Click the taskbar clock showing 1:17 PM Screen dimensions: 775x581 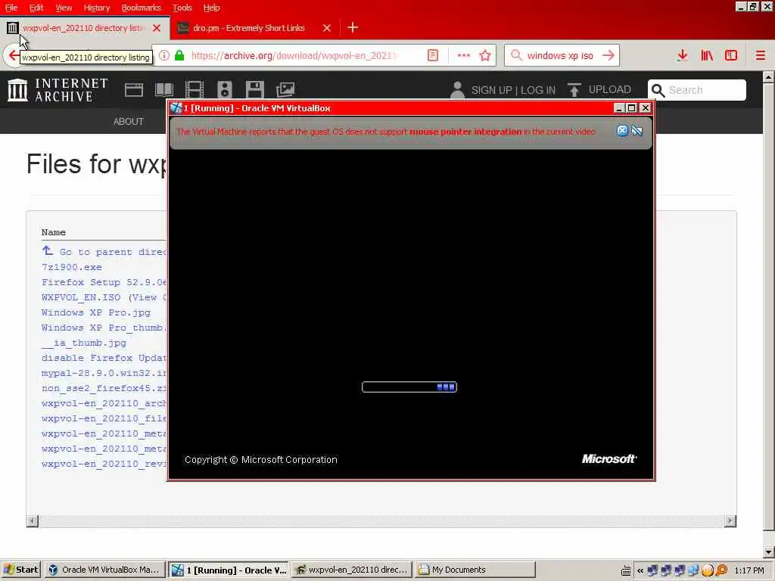[x=749, y=570]
